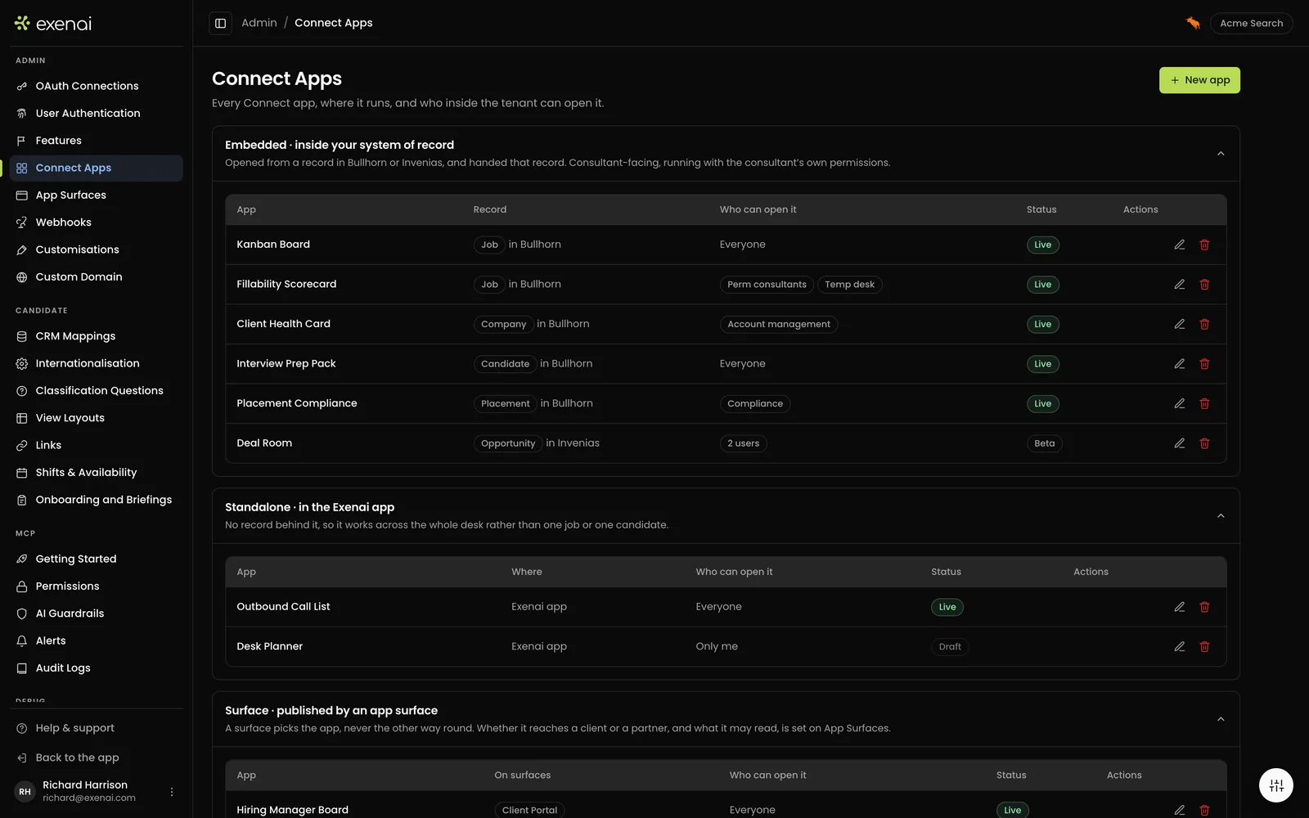The height and width of the screenshot is (818, 1309).
Task: Click the New app button
Action: [1199, 80]
